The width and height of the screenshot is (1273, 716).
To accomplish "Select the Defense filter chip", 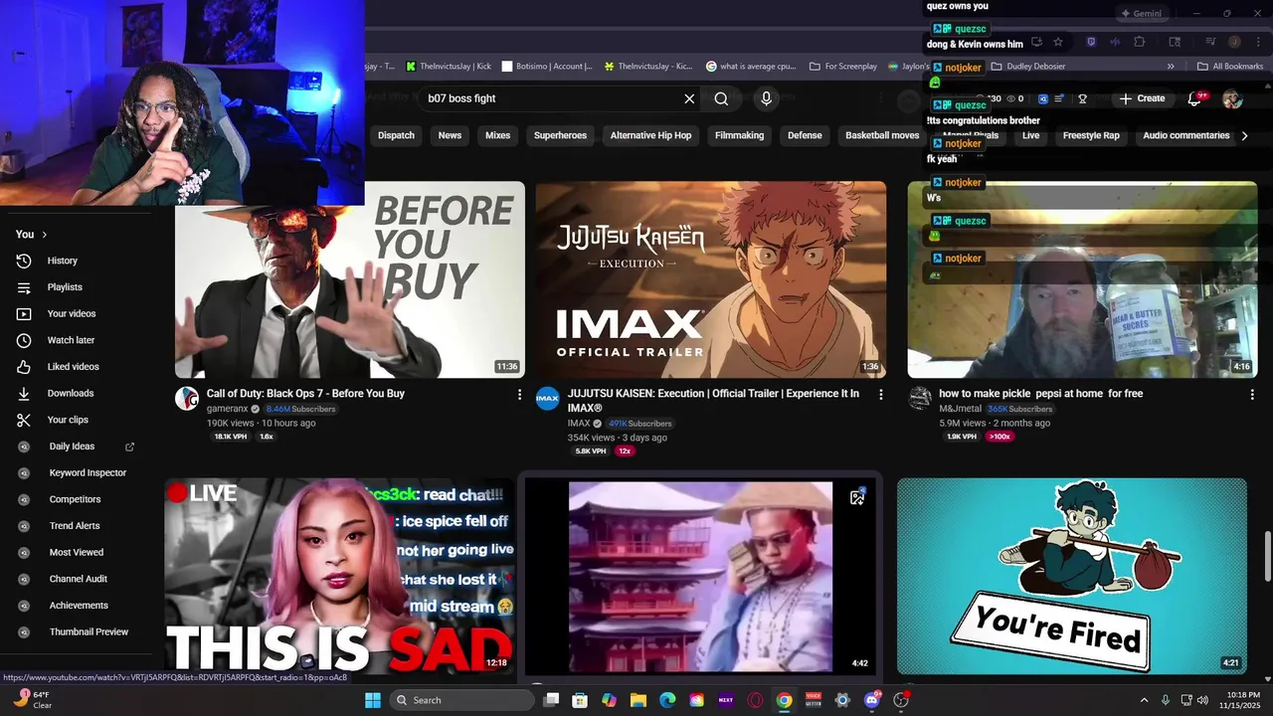I will tap(805, 135).
